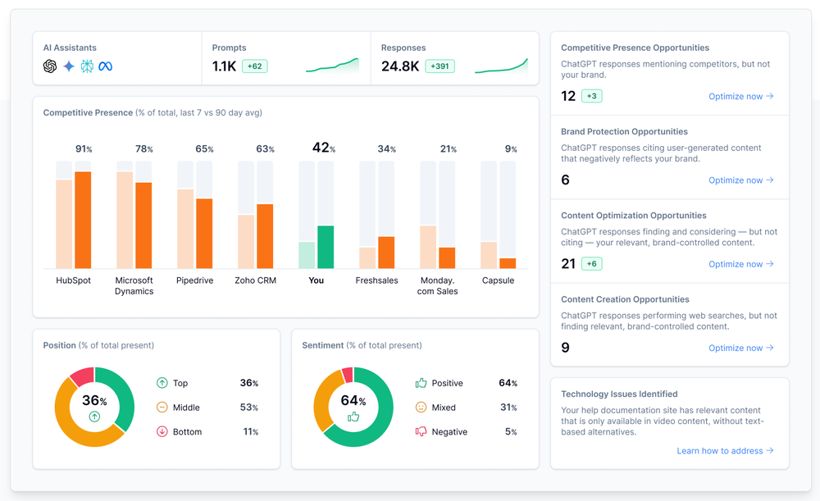Click the HubSpot axis label
Image resolution: width=820 pixels, height=501 pixels.
73,280
